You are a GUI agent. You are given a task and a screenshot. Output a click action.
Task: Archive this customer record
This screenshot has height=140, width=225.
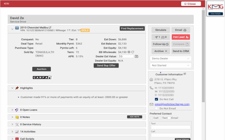pyautogui.click(x=161, y=51)
